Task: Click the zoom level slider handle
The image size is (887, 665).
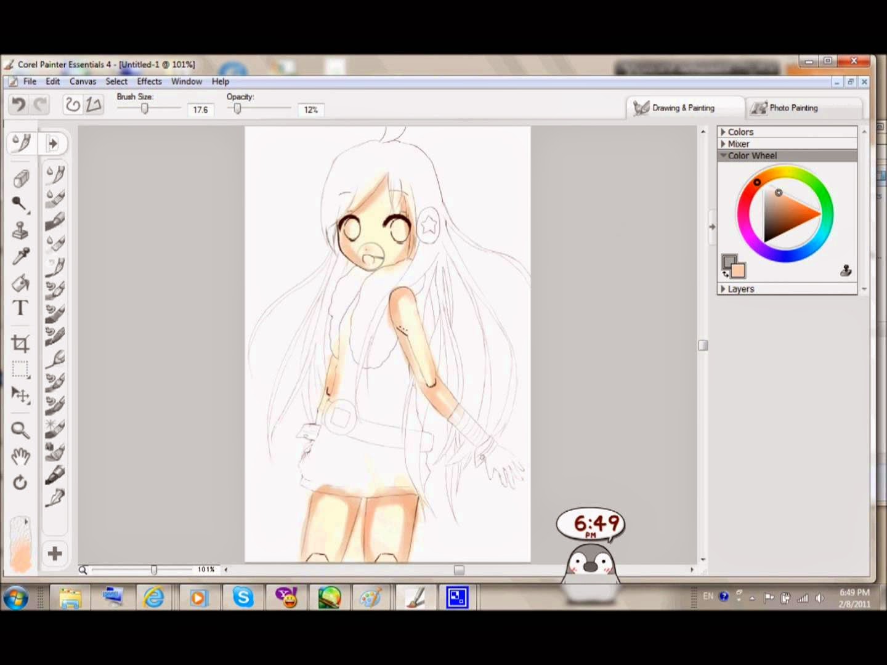Action: [x=154, y=570]
